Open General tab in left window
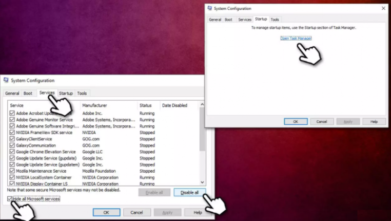 coord(12,93)
